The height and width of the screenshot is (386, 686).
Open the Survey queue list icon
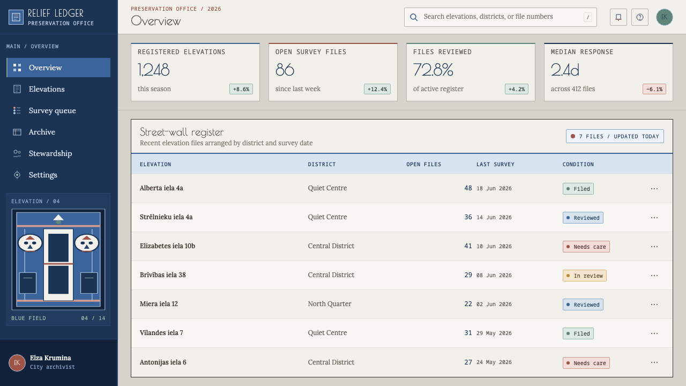tap(17, 110)
